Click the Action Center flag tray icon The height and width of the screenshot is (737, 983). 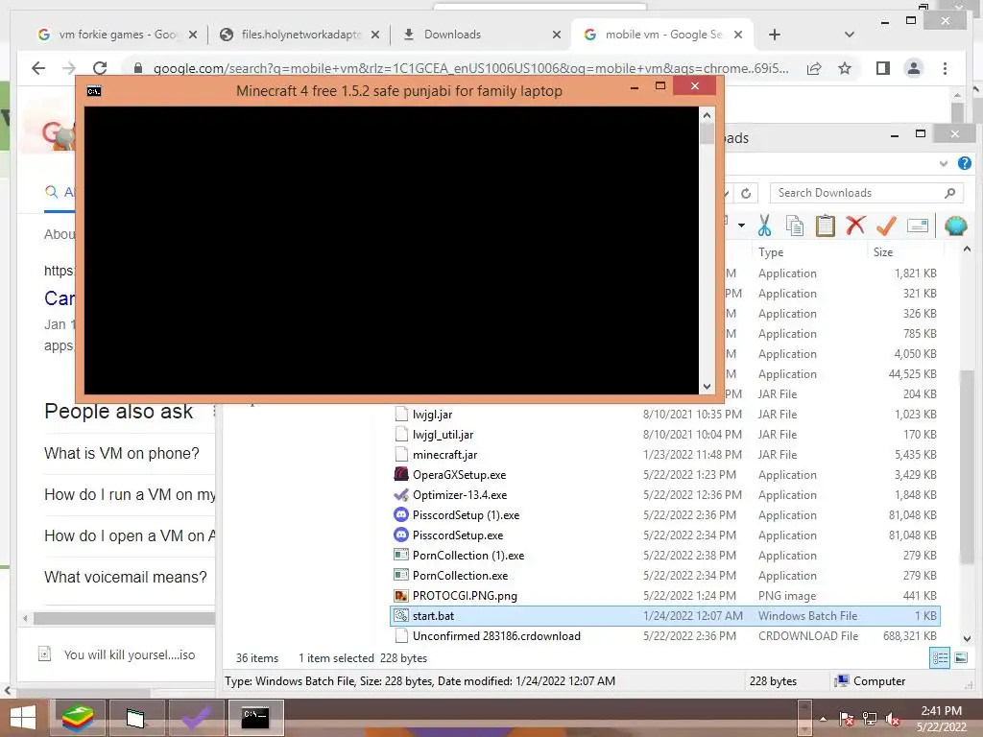coord(846,719)
